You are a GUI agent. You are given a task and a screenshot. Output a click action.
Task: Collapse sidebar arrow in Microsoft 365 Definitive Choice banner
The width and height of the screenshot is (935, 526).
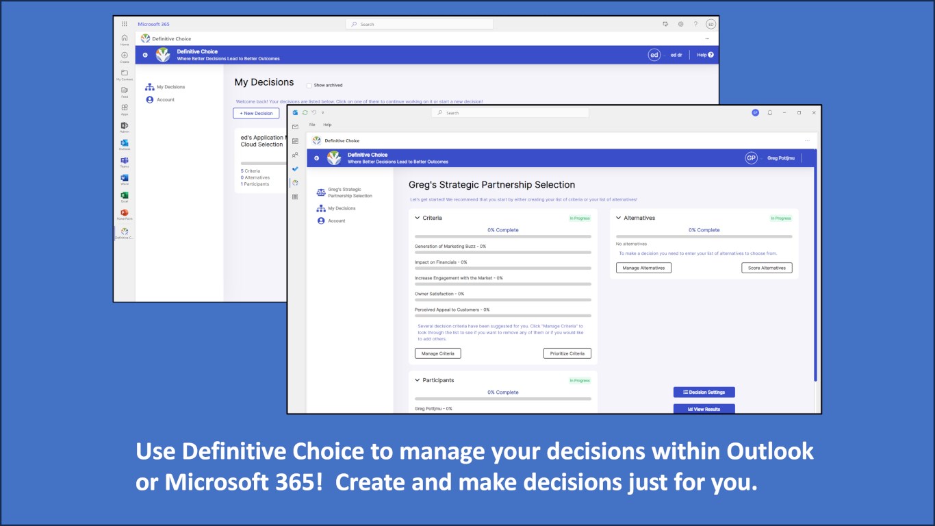(145, 55)
